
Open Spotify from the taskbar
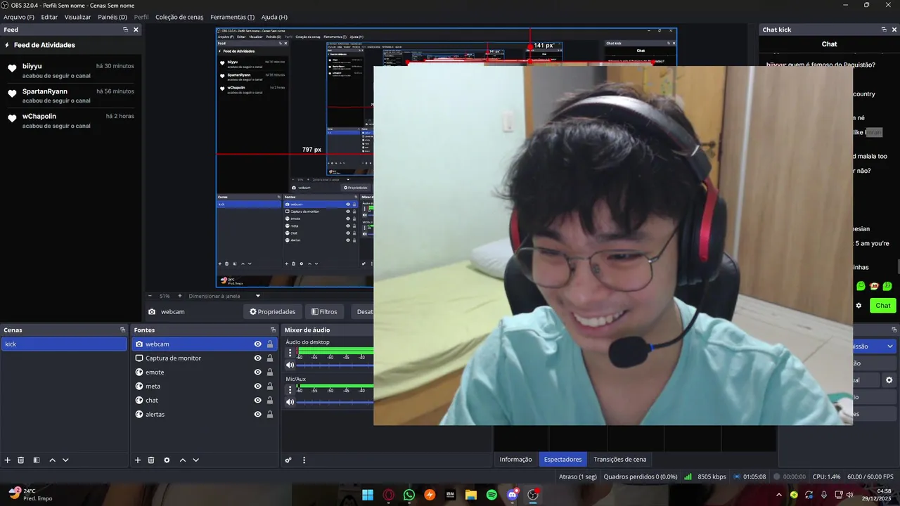(x=491, y=495)
